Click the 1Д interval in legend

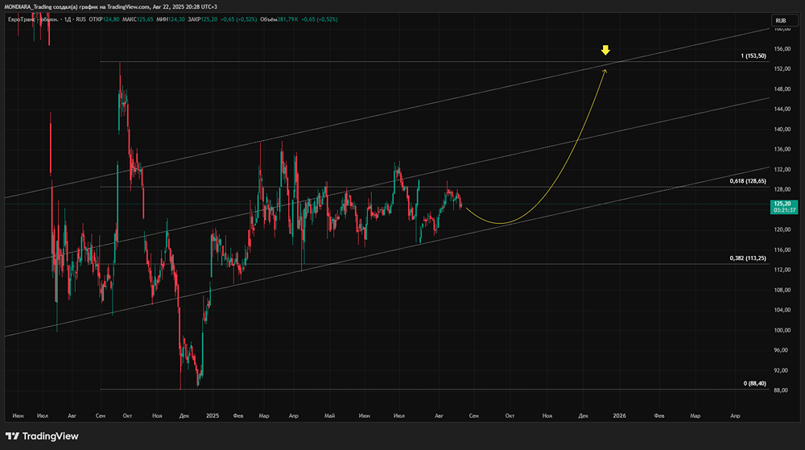pyautogui.click(x=68, y=19)
